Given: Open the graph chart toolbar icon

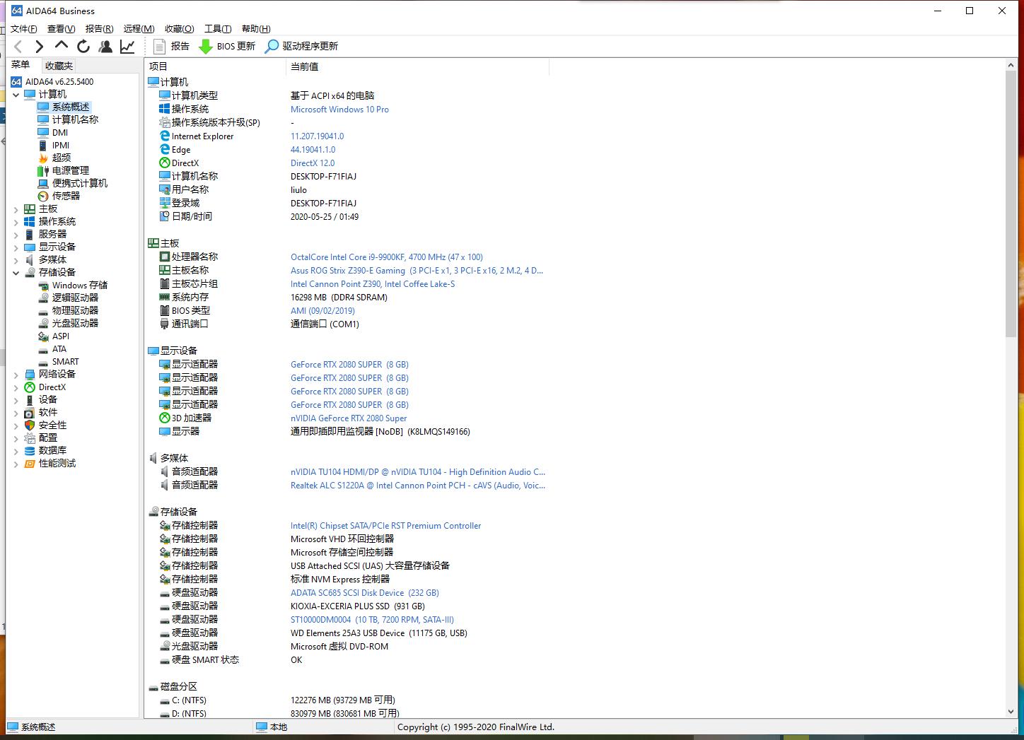Looking at the screenshot, I should click(x=127, y=47).
